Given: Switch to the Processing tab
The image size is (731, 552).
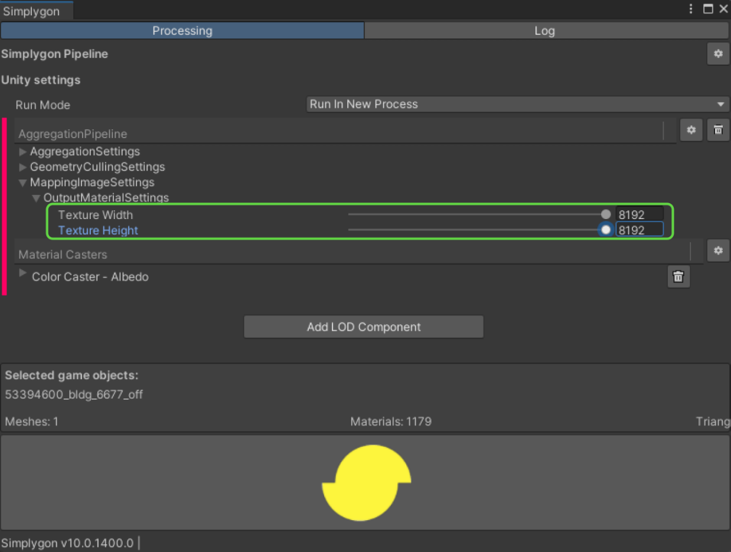Looking at the screenshot, I should coord(182,31).
